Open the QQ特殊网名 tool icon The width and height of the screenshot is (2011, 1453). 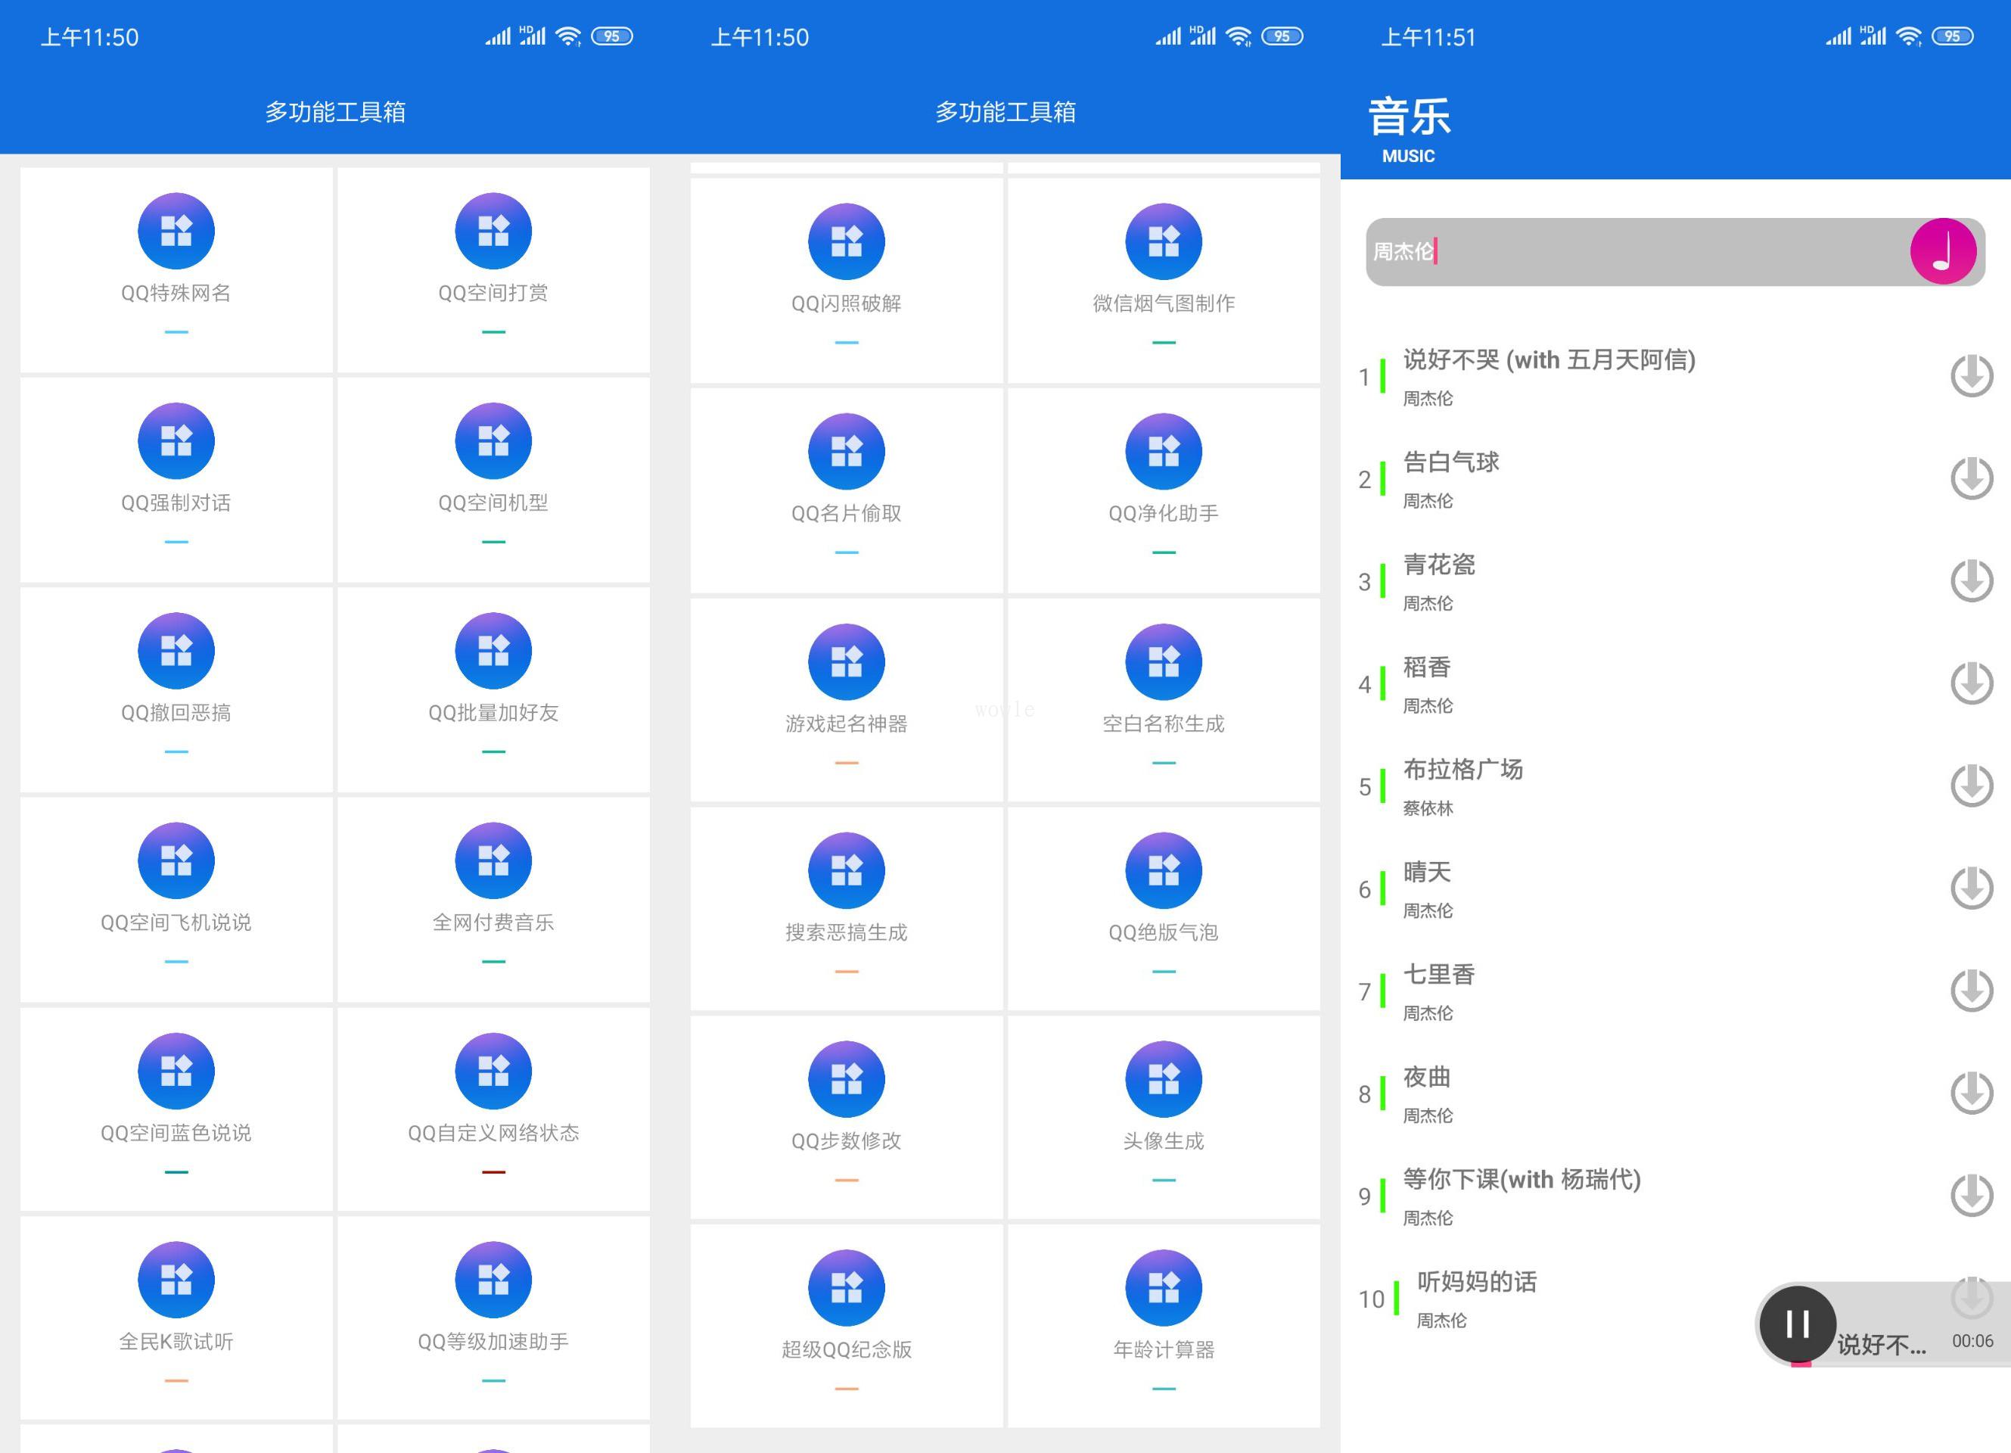click(x=176, y=231)
